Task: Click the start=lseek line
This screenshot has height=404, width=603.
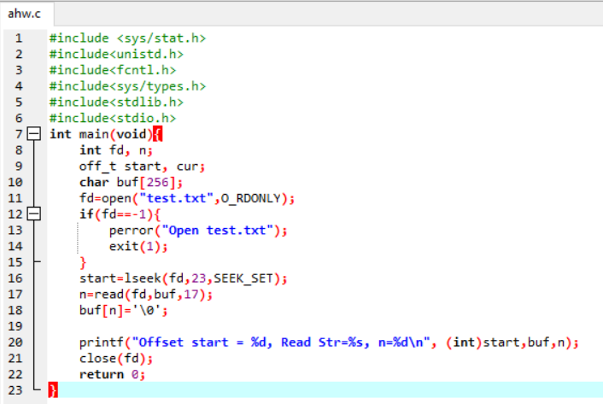Action: [x=184, y=278]
